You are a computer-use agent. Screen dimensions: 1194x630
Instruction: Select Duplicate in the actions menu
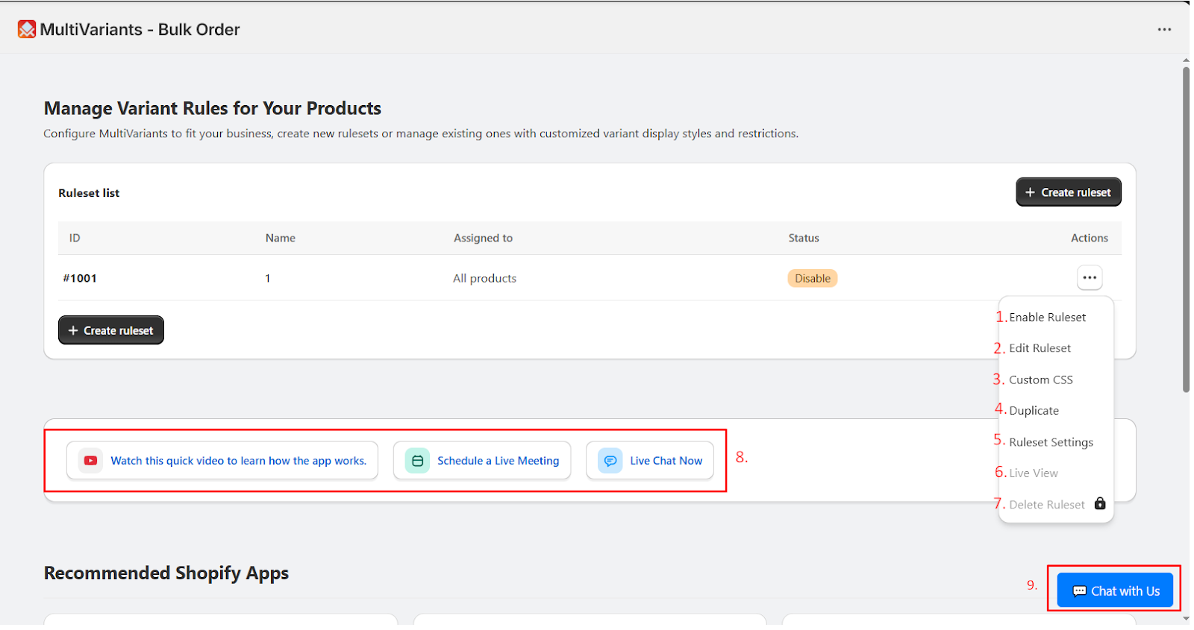[x=1034, y=411]
